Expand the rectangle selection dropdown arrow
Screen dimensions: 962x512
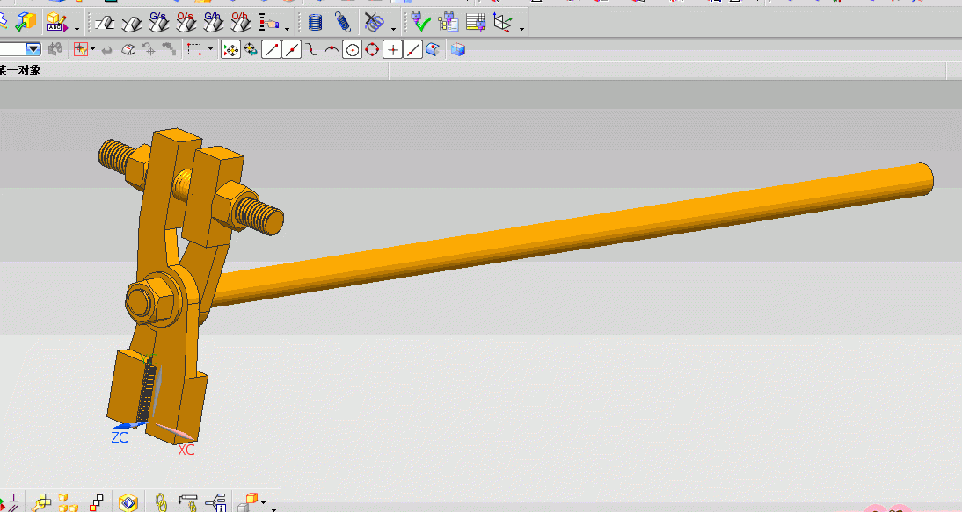click(210, 49)
